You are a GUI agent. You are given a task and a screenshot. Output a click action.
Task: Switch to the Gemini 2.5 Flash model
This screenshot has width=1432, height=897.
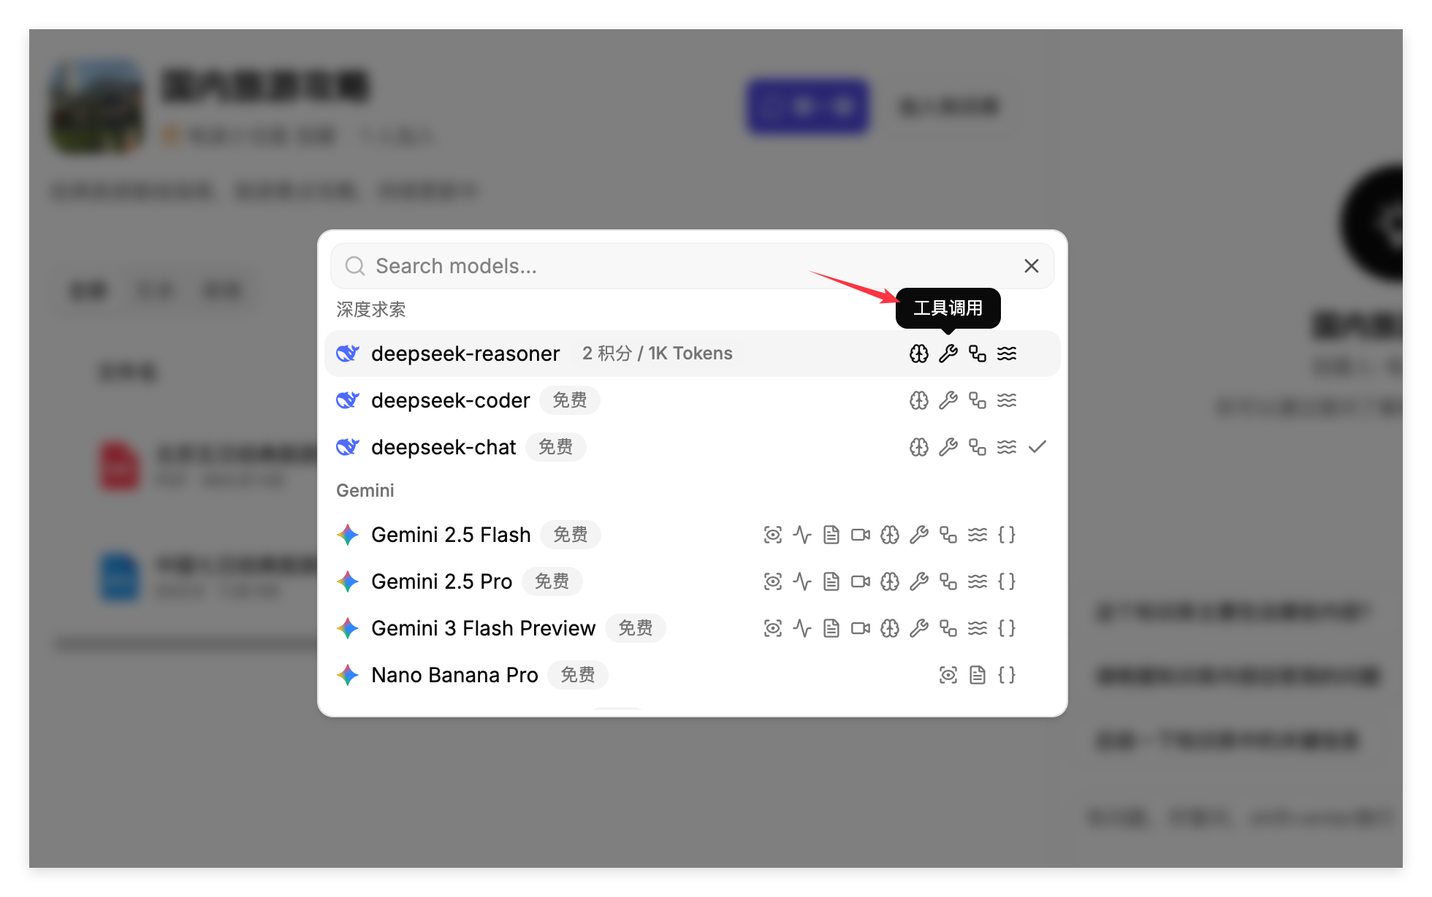[692, 535]
